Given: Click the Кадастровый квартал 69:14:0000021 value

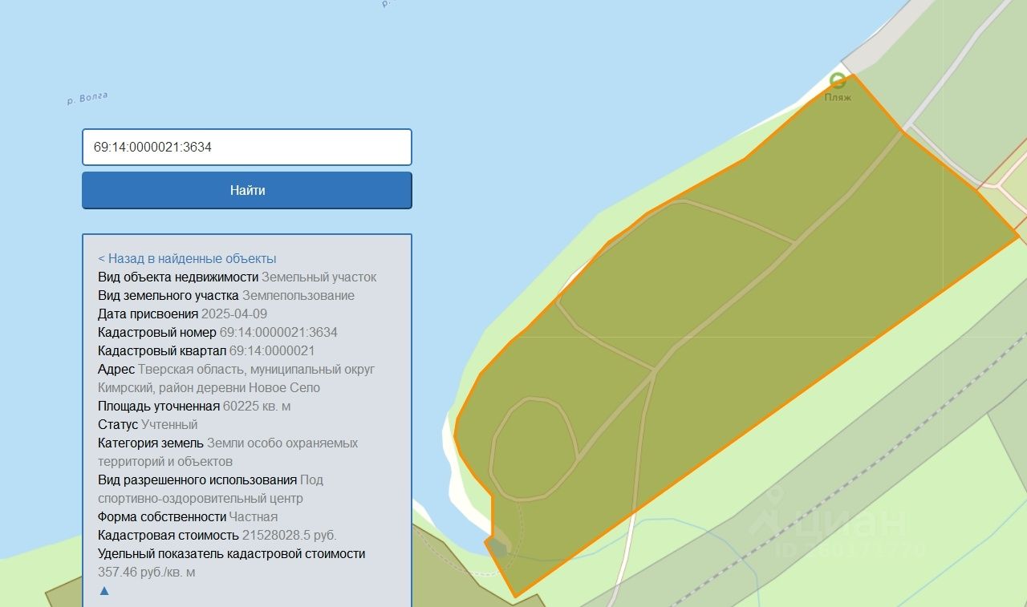Looking at the screenshot, I should [x=272, y=350].
